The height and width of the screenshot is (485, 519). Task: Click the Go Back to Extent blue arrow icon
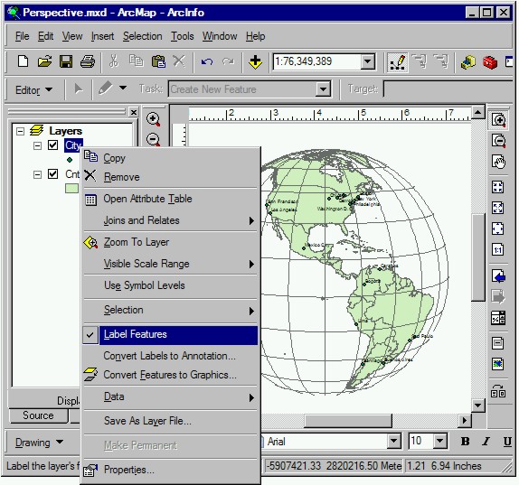498,275
